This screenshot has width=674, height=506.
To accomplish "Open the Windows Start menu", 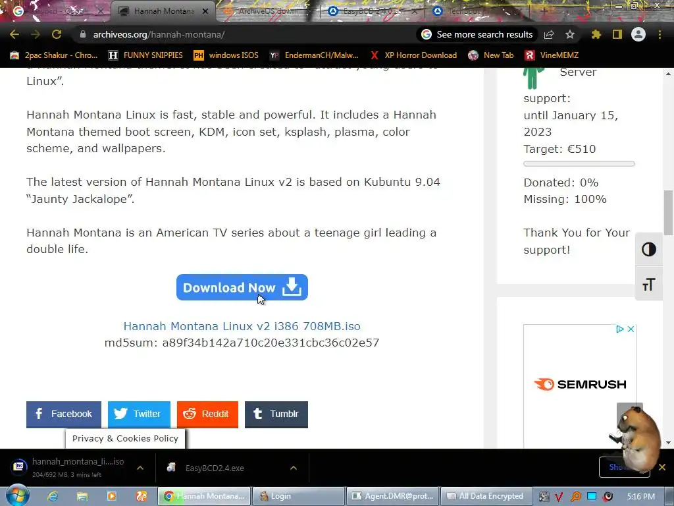I will click(17, 496).
